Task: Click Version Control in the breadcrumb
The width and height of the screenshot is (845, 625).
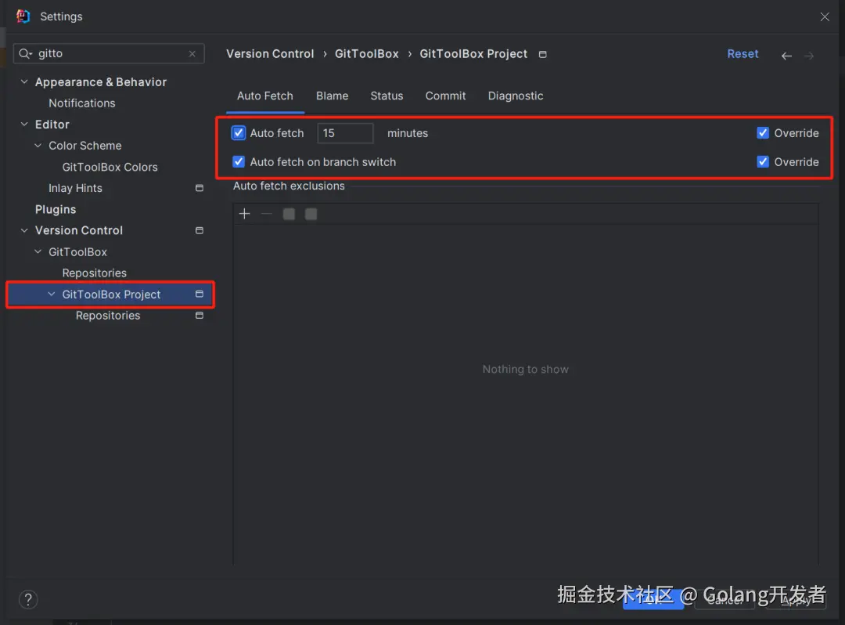Action: [270, 54]
